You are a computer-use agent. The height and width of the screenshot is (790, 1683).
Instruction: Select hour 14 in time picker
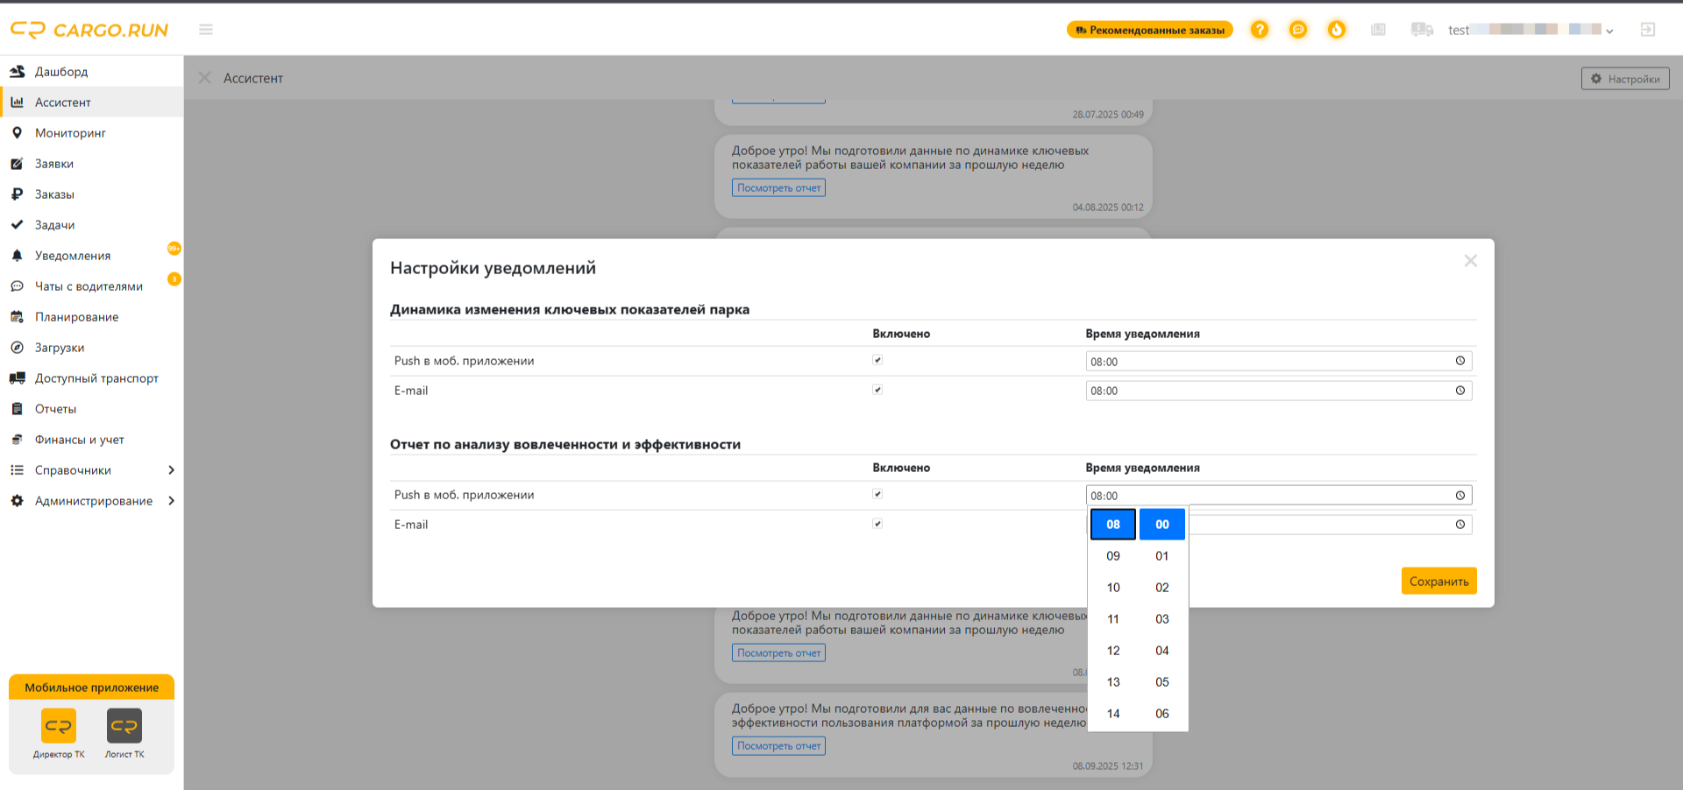[x=1113, y=714]
